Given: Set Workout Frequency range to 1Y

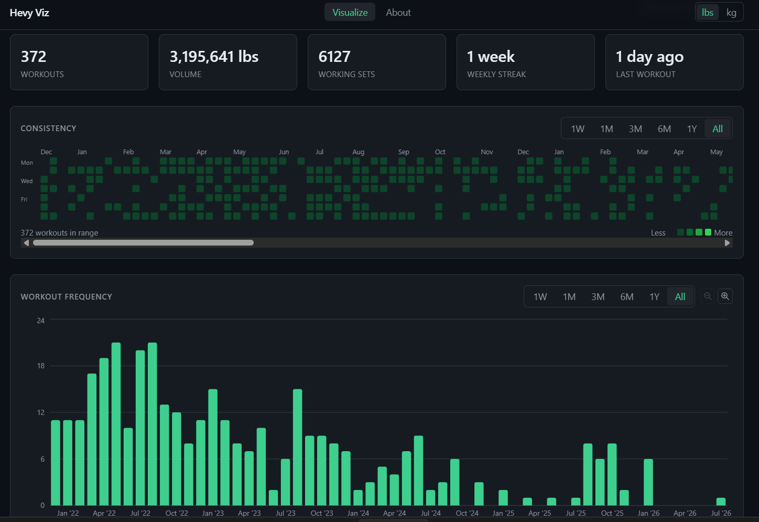Looking at the screenshot, I should pyautogui.click(x=655, y=297).
